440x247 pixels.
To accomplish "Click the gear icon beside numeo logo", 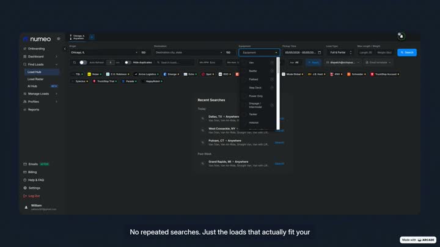I will pyautogui.click(x=59, y=38).
